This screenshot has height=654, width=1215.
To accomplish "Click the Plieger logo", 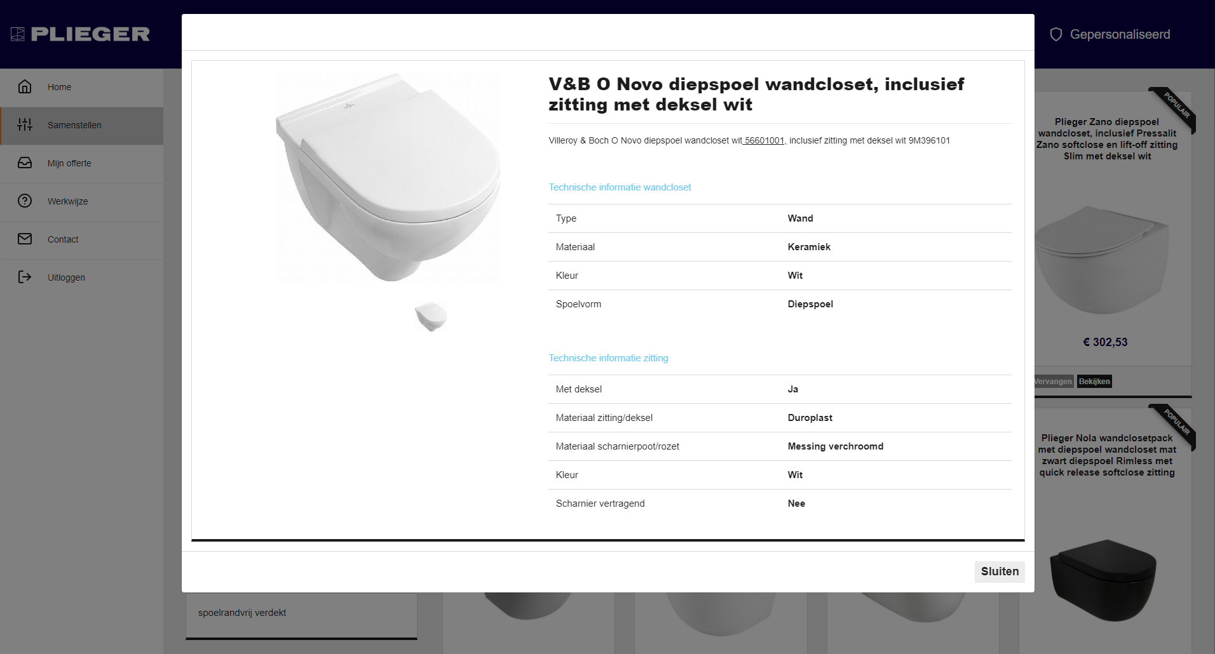I will click(x=81, y=34).
